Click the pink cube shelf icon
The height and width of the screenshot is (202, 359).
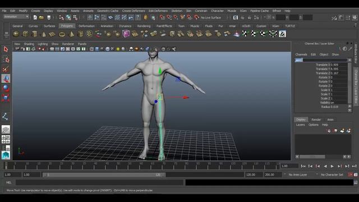(x=126, y=34)
